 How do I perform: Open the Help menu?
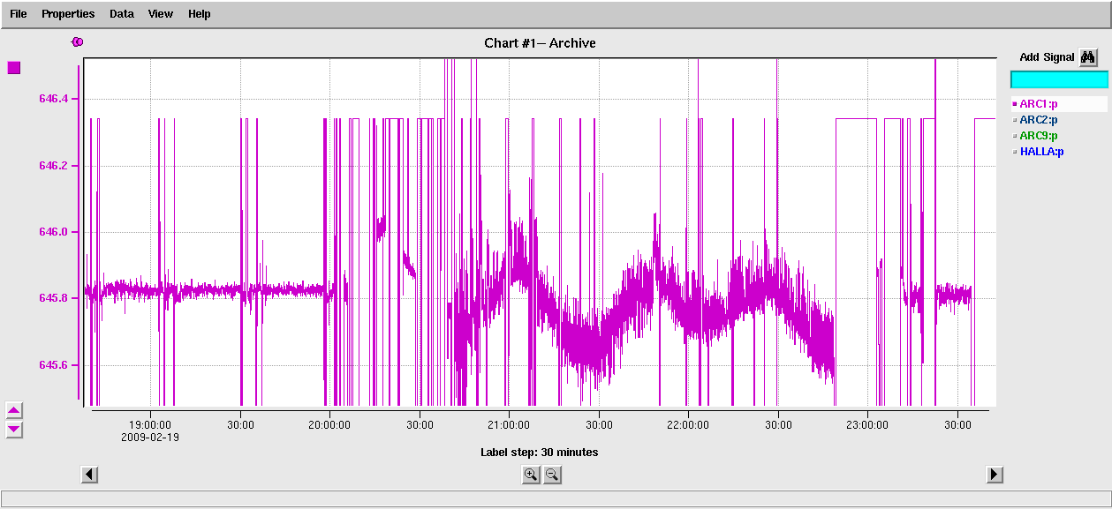200,14
